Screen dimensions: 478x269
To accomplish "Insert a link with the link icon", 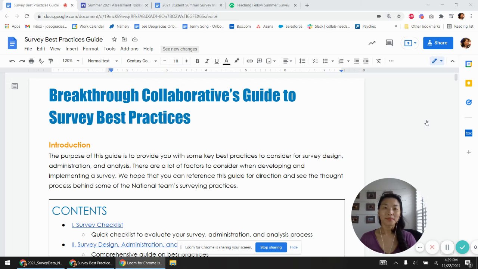I will pos(249,61).
